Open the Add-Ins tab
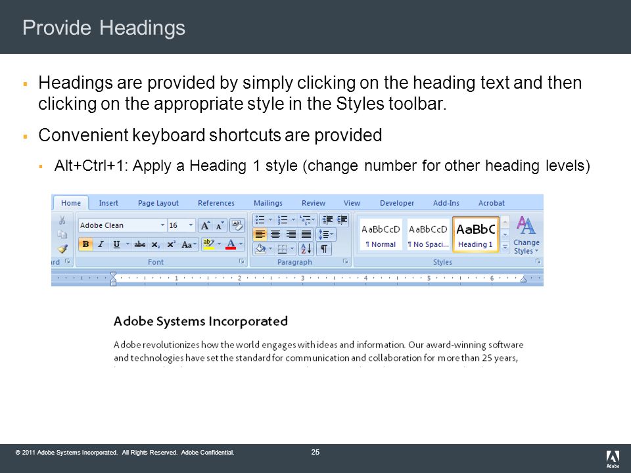This screenshot has height=473, width=631. point(446,203)
